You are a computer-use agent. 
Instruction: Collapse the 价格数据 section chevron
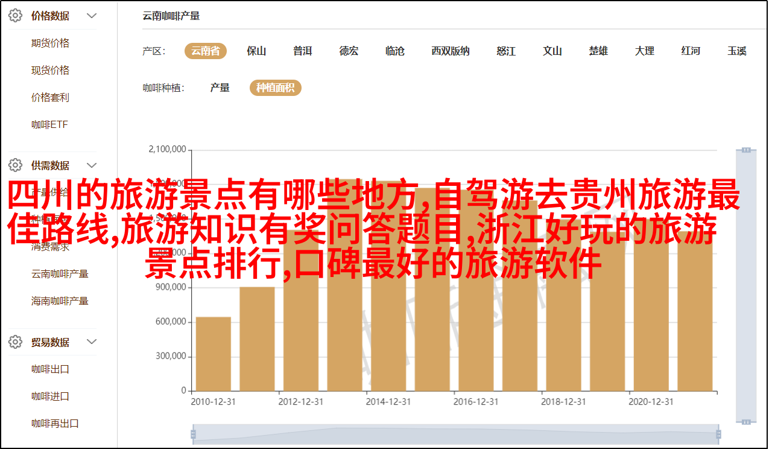point(92,16)
